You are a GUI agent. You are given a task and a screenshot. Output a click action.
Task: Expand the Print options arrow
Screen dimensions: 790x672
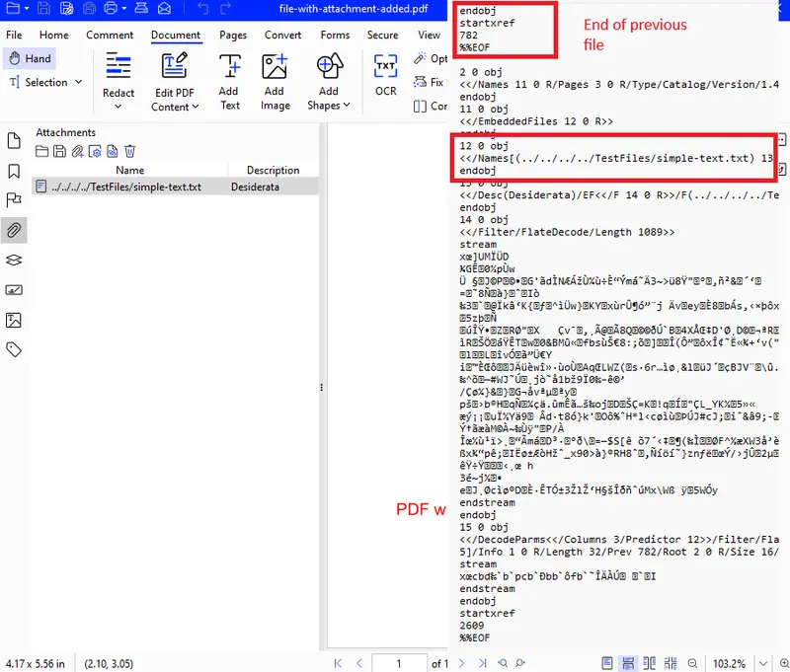pos(124,9)
